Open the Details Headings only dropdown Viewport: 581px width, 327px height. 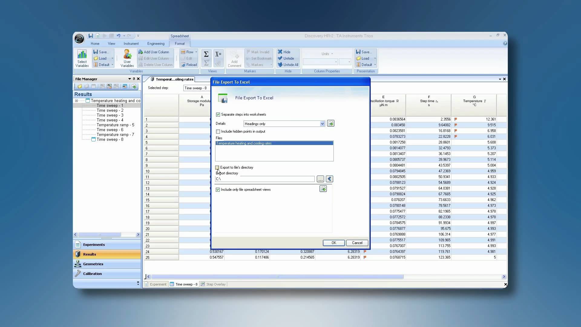click(322, 124)
